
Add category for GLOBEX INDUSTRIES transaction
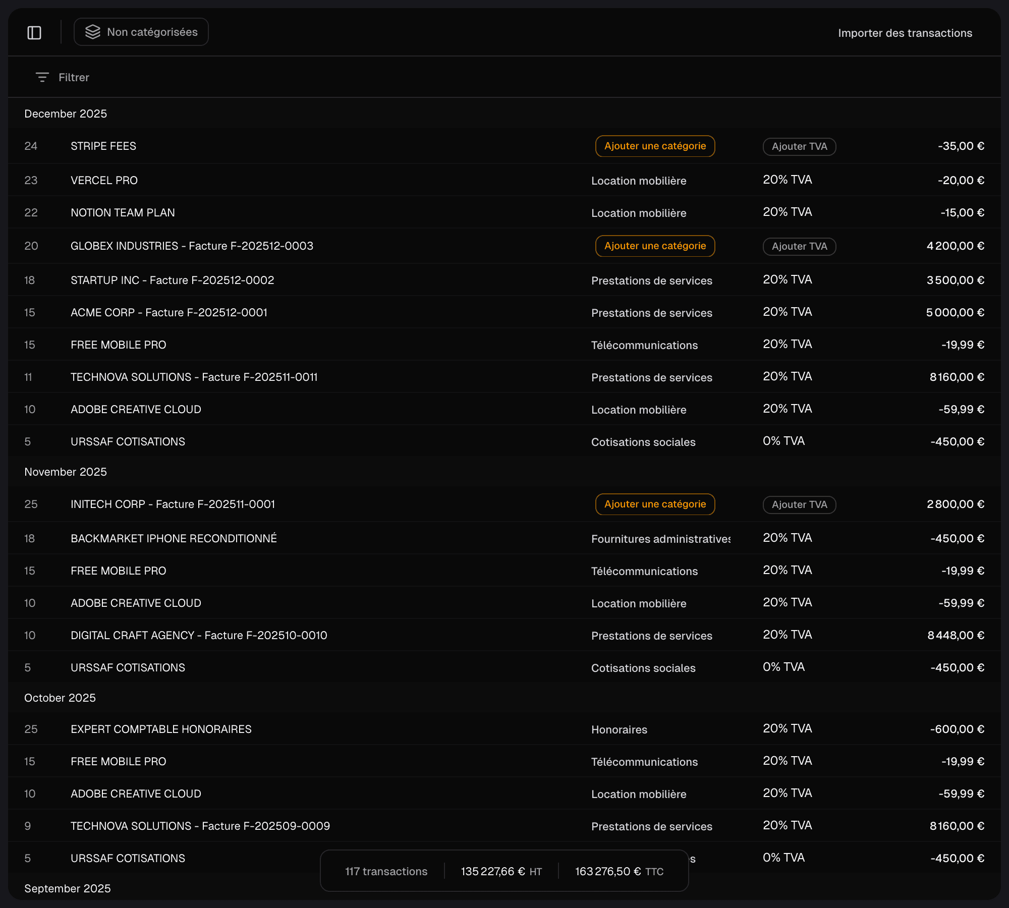655,246
